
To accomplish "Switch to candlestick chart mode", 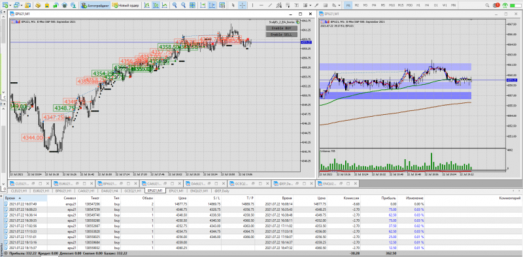I will (156, 5).
